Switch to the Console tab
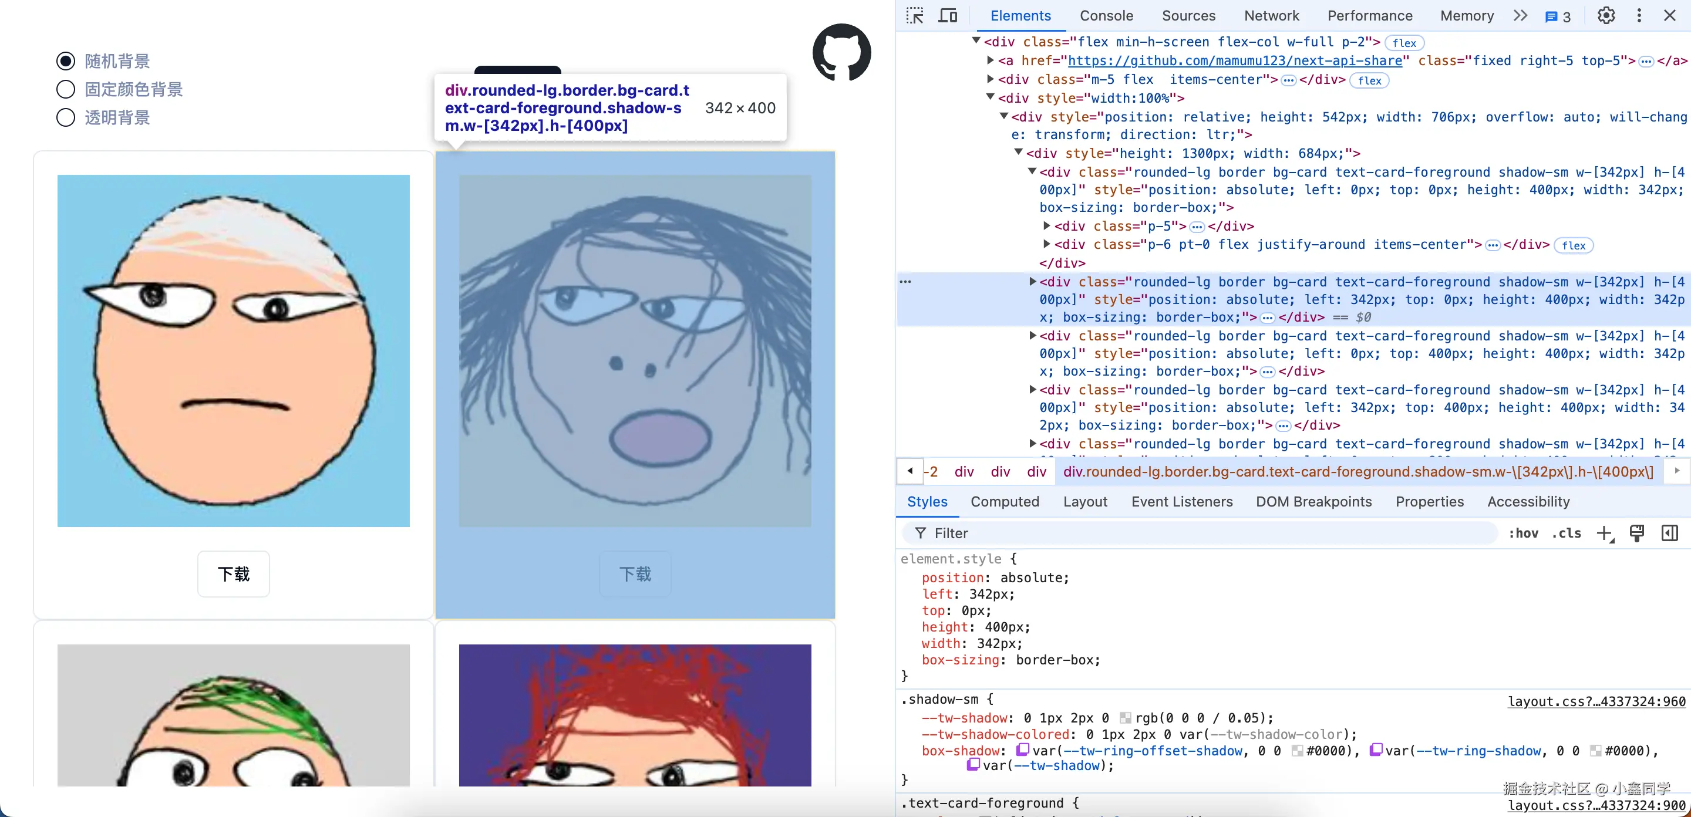The height and width of the screenshot is (817, 1691). pyautogui.click(x=1106, y=16)
